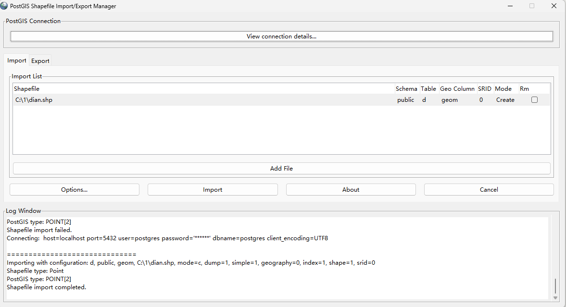Click the SRID column header
566x307 pixels.
tap(485, 89)
